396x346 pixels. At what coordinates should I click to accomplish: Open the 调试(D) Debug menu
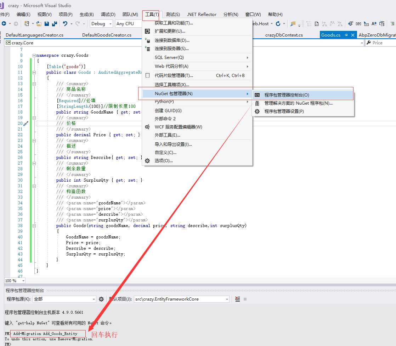[x=108, y=15]
